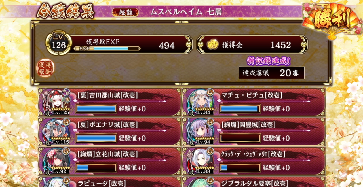Open the ジブラルタル要塞[改壱] unit row

pyautogui.click(x=254, y=182)
